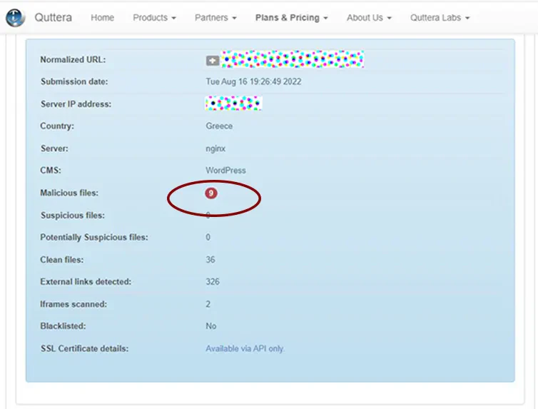The width and height of the screenshot is (538, 409).
Task: Click the Blacklisted status No
Action: 211,326
